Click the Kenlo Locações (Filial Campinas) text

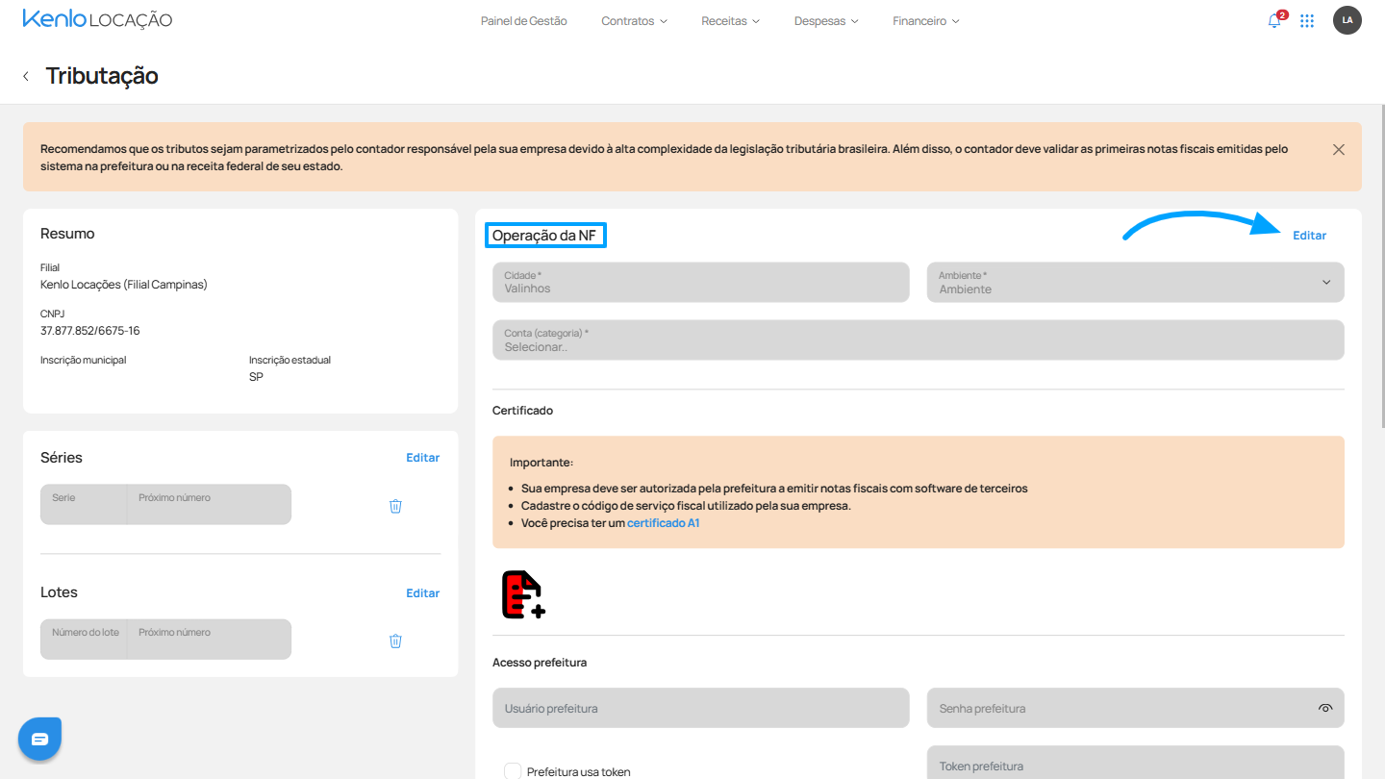point(124,285)
